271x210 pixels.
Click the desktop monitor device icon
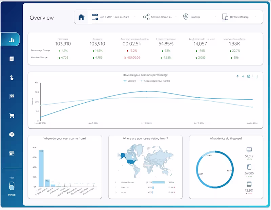249,150
